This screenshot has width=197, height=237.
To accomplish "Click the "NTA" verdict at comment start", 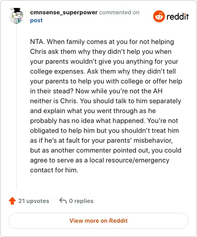I will pyautogui.click(x=37, y=42).
